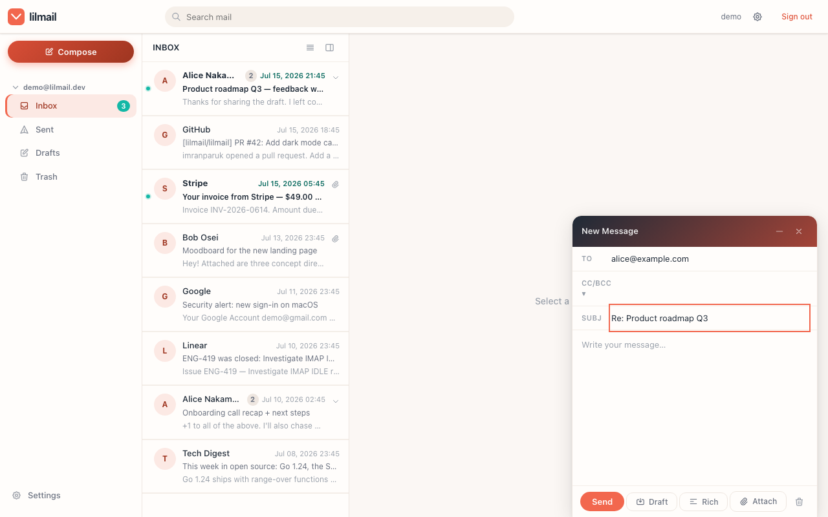Click the magnifier icon in the search bar

(x=176, y=17)
